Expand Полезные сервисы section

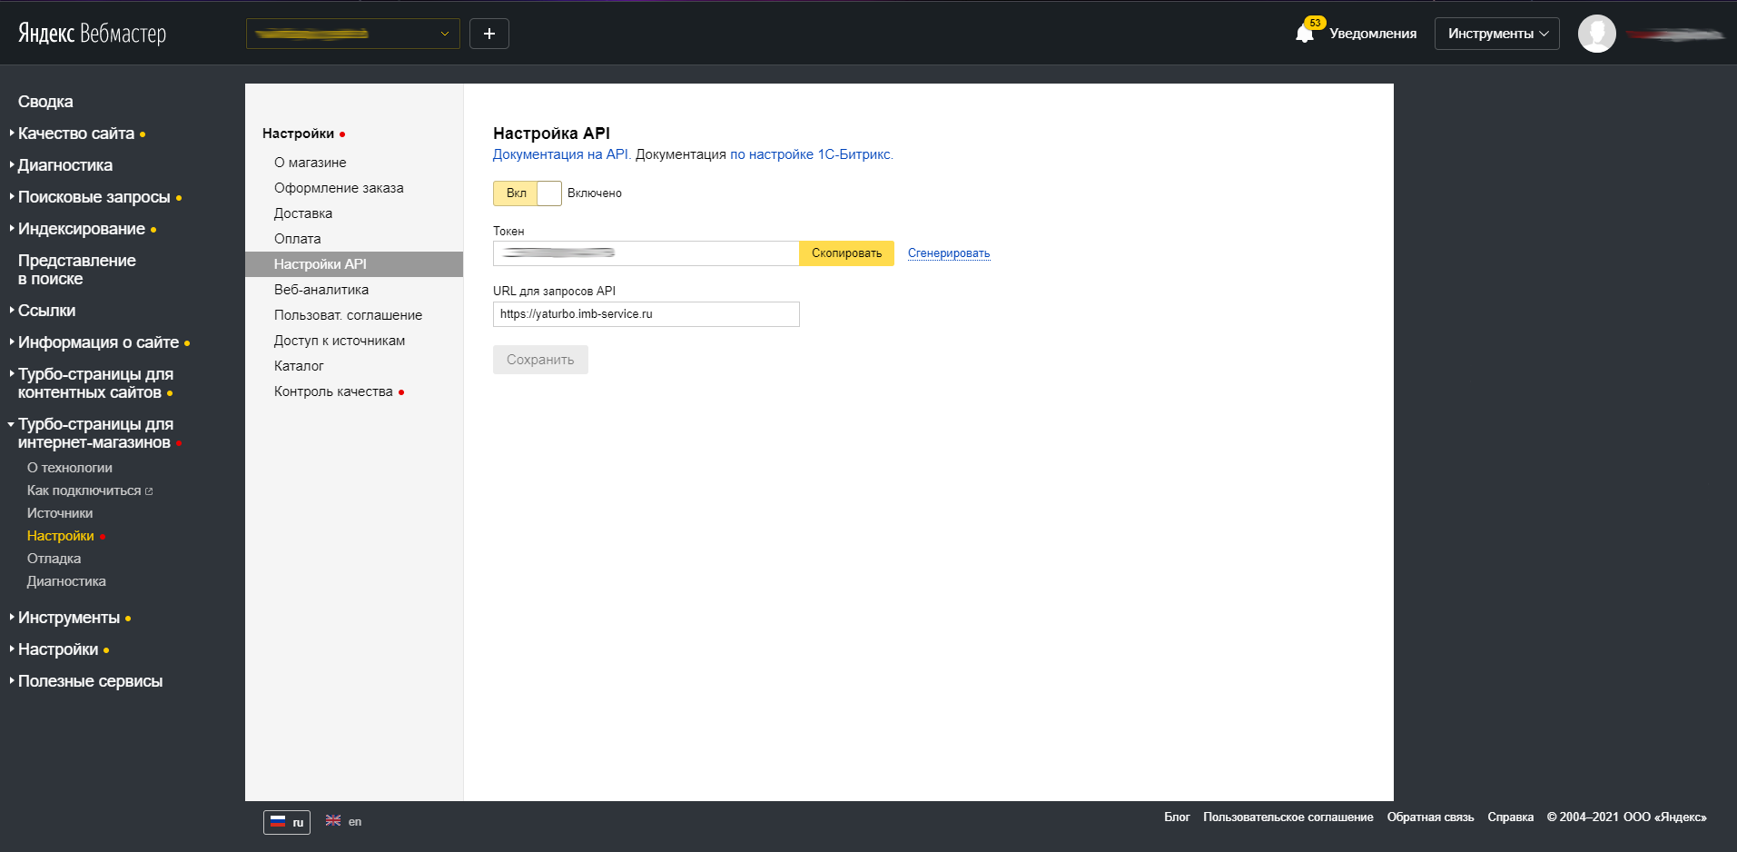click(x=90, y=681)
